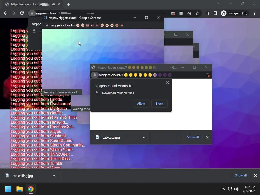Viewport: 260px width, 195px height.
Task: Show all downloads in main window
Action: coord(241,175)
